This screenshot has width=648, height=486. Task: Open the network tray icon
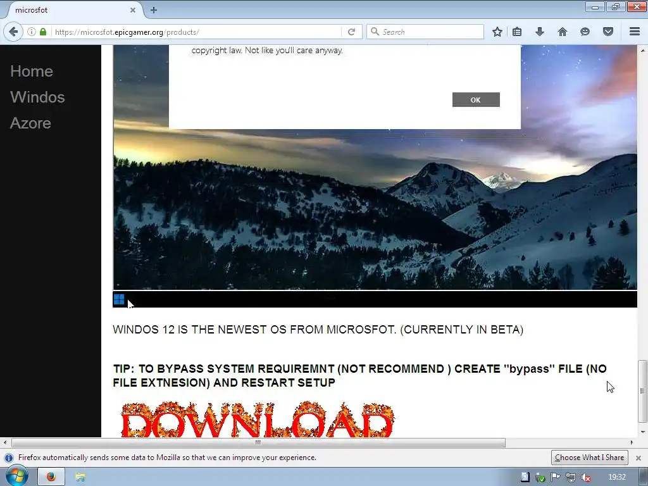click(571, 477)
